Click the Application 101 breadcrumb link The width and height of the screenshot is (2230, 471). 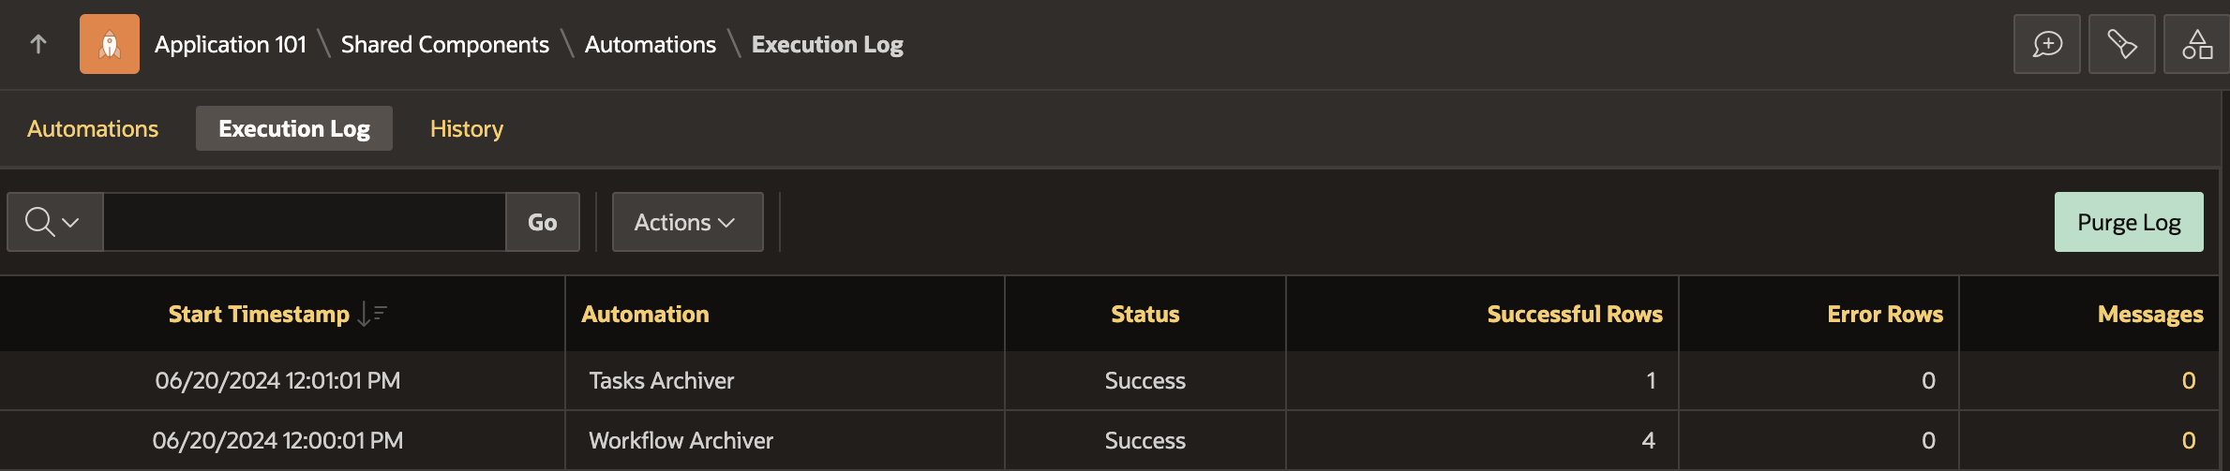click(231, 44)
